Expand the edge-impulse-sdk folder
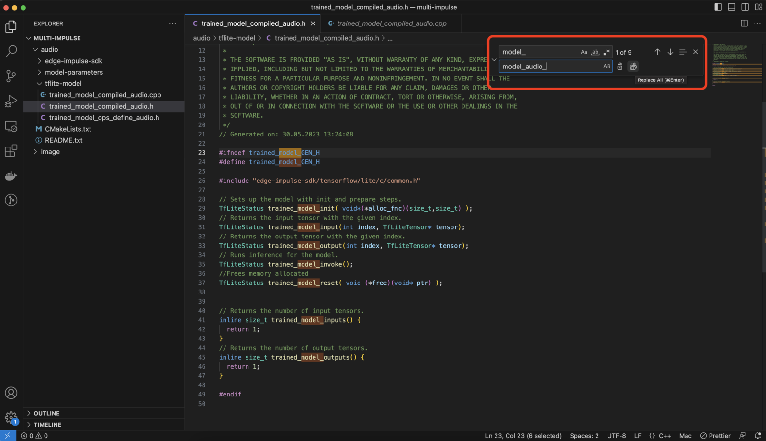This screenshot has height=441, width=766. point(73,61)
